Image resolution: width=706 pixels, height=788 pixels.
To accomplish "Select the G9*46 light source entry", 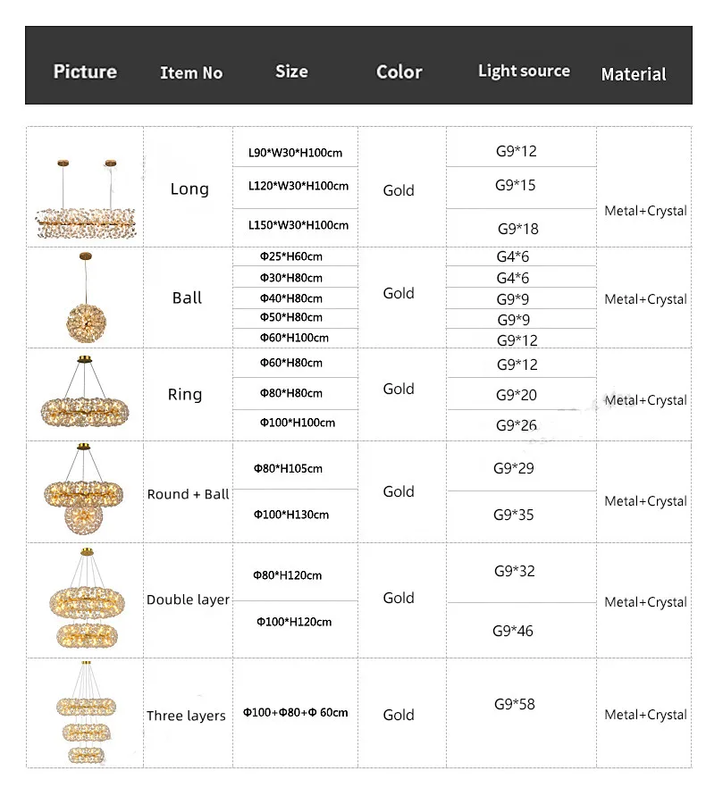I will 513,631.
